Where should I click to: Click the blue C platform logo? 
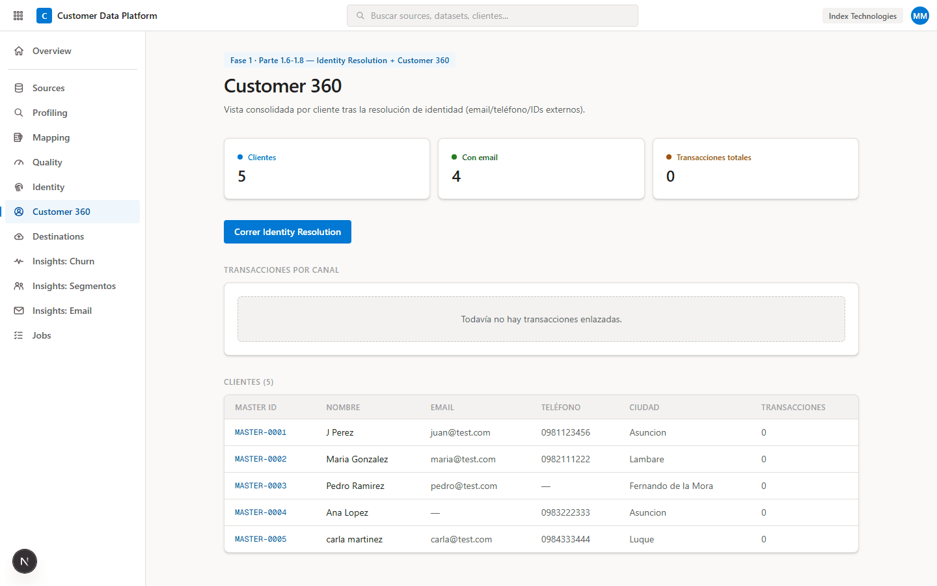point(44,16)
